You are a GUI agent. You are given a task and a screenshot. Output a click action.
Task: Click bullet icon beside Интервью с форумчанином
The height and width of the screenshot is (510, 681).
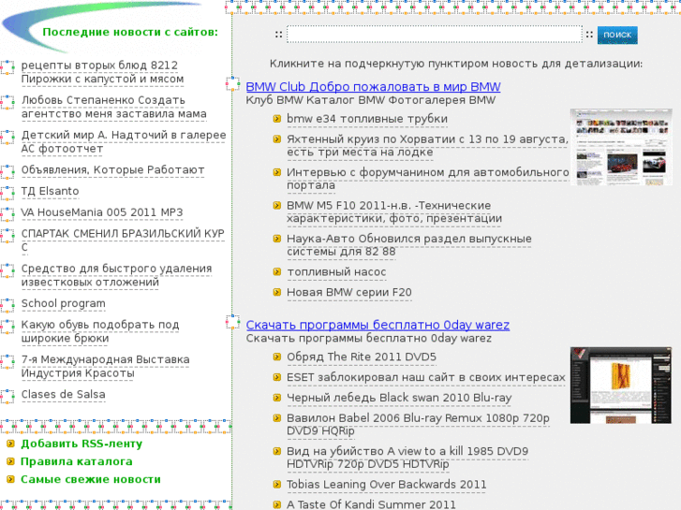coord(277,172)
